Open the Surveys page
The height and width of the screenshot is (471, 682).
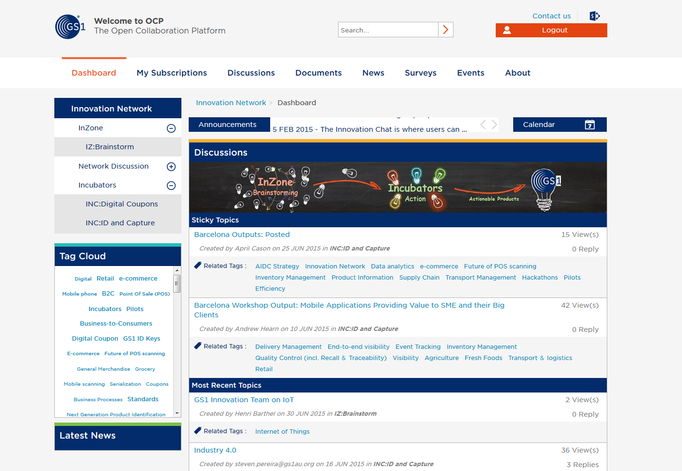[421, 73]
